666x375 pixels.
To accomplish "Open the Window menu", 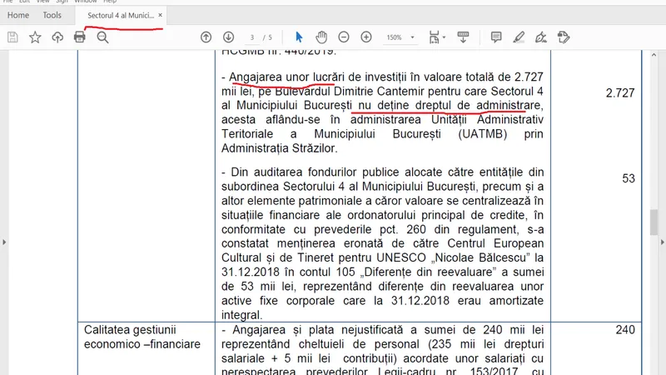I will point(86,2).
